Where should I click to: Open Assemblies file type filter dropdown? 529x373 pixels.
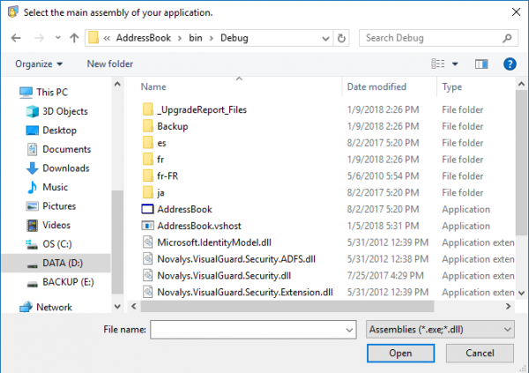coord(440,330)
